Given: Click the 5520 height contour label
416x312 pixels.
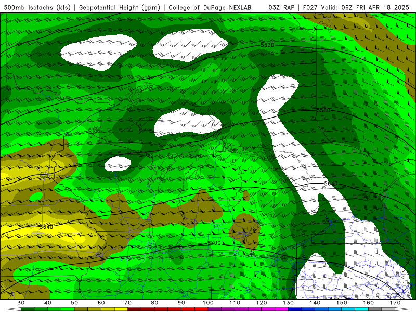Looking at the screenshot, I should (267, 45).
